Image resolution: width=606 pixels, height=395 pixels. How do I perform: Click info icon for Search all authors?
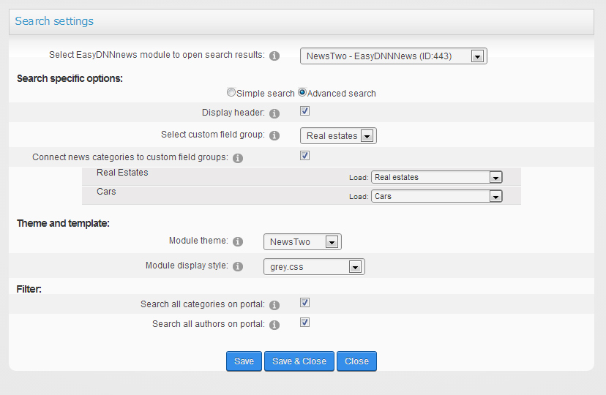274,325
